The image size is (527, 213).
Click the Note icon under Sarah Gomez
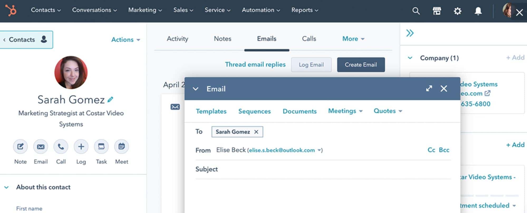click(x=20, y=147)
